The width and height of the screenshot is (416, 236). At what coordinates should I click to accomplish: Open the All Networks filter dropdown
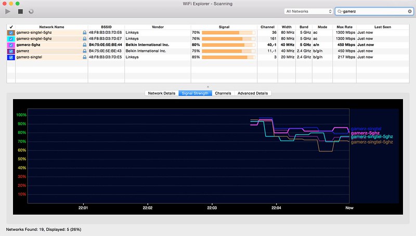pos(308,11)
